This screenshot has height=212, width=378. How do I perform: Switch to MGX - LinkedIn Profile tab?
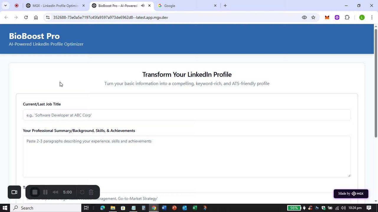click(x=55, y=6)
